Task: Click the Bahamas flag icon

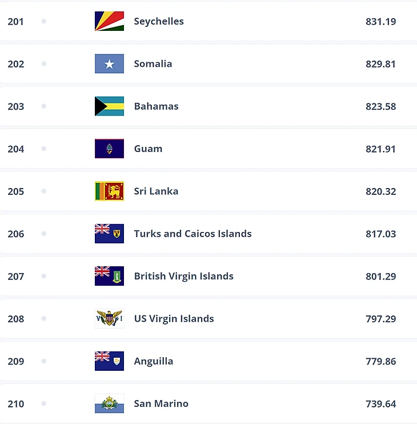Action: click(x=109, y=106)
